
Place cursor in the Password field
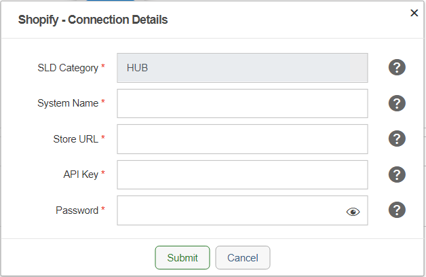click(x=231, y=210)
